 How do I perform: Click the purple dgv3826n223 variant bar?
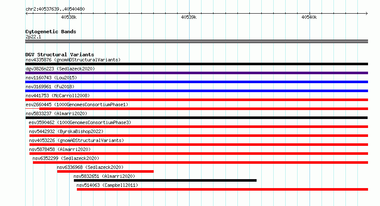coord(196,73)
